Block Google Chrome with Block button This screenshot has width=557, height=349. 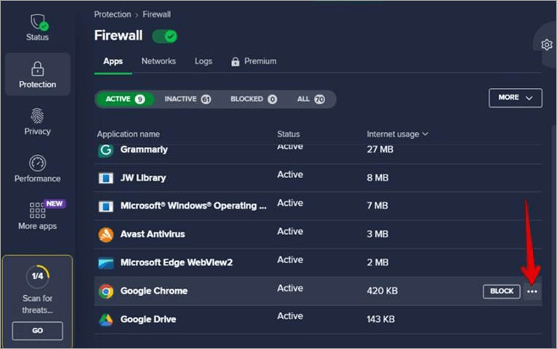(x=501, y=292)
